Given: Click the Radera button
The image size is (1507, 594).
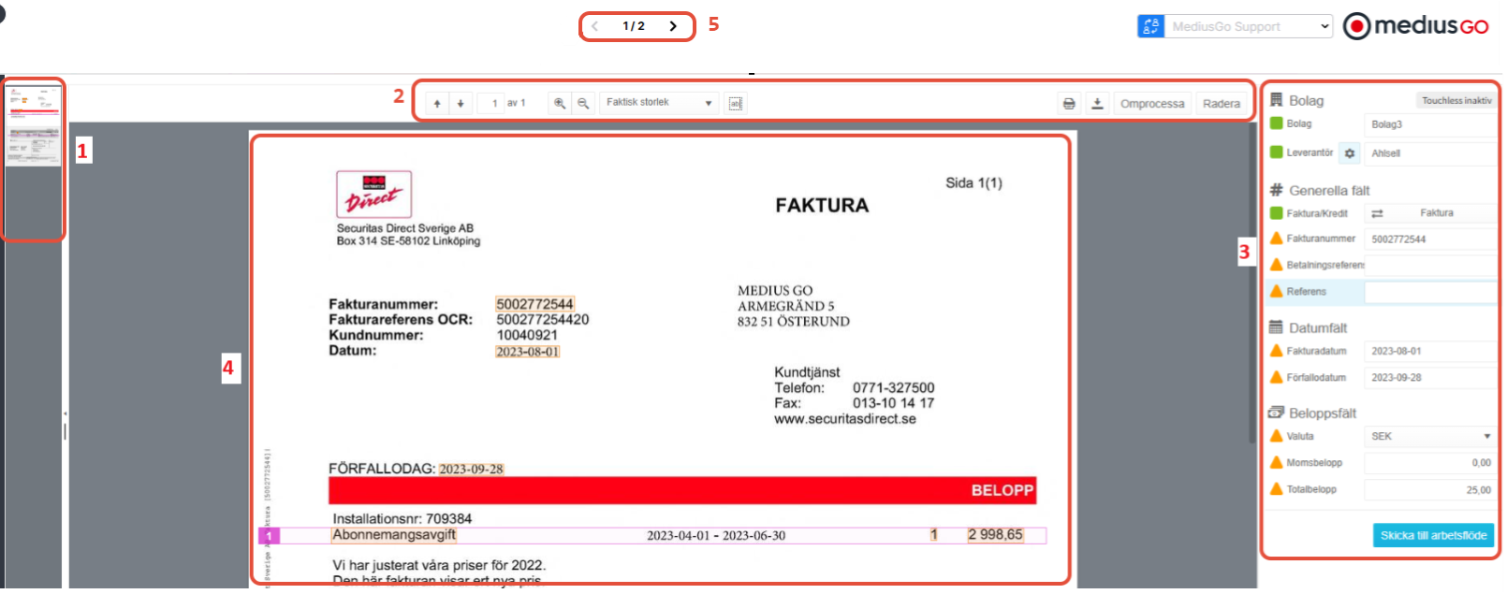Looking at the screenshot, I should pos(1222,104).
